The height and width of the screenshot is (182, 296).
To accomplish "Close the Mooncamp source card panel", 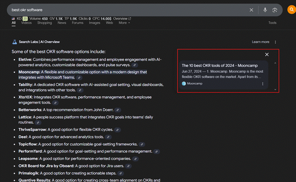I will 267,55.
